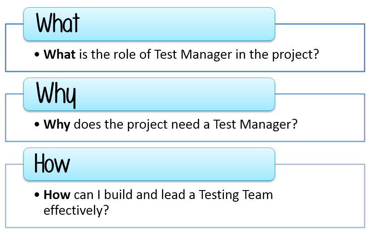Click the bold "Why" in second bullet
Viewport: 372px width, 234px height.
pos(57,125)
